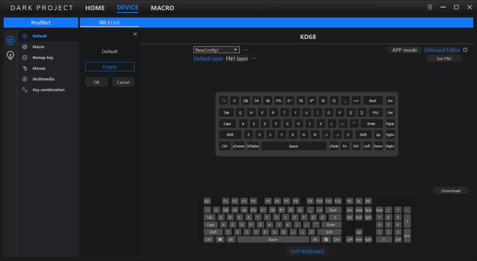The width and height of the screenshot is (477, 261).
Task: Select the Caps key on KD68 layout
Action: coord(227,124)
